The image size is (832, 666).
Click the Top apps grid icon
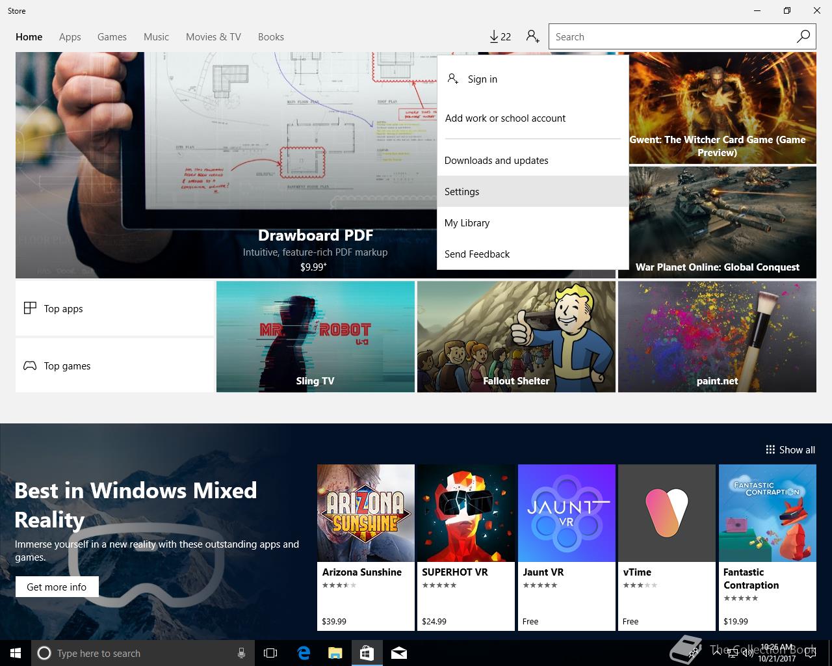pyautogui.click(x=30, y=308)
